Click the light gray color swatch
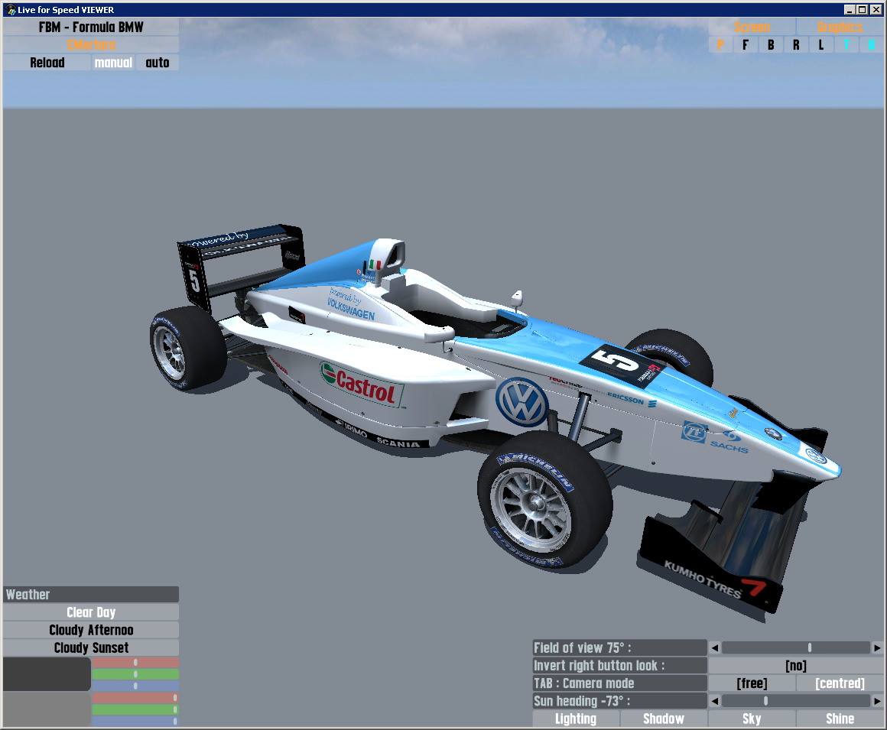The width and height of the screenshot is (887, 730). pos(47,709)
